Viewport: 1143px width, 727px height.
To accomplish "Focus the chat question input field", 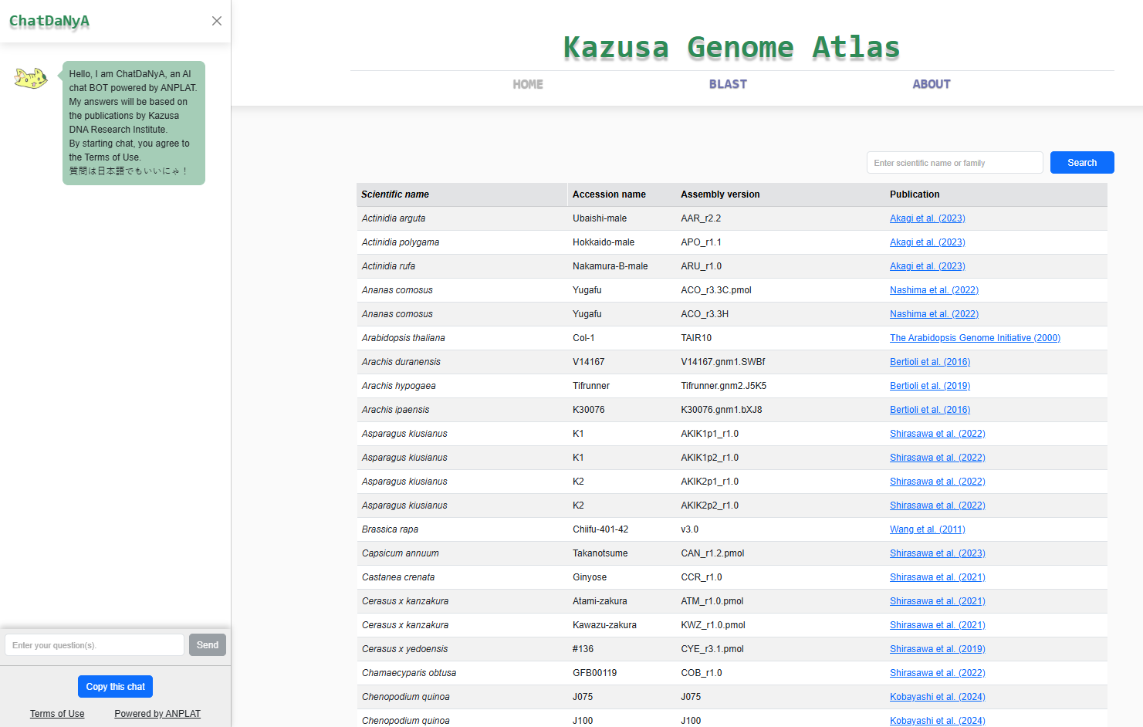I will (94, 645).
